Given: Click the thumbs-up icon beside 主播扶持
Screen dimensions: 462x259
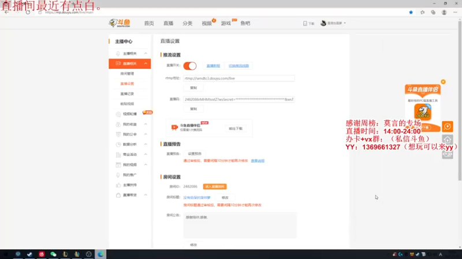Looking at the screenshot, I should [x=118, y=185].
